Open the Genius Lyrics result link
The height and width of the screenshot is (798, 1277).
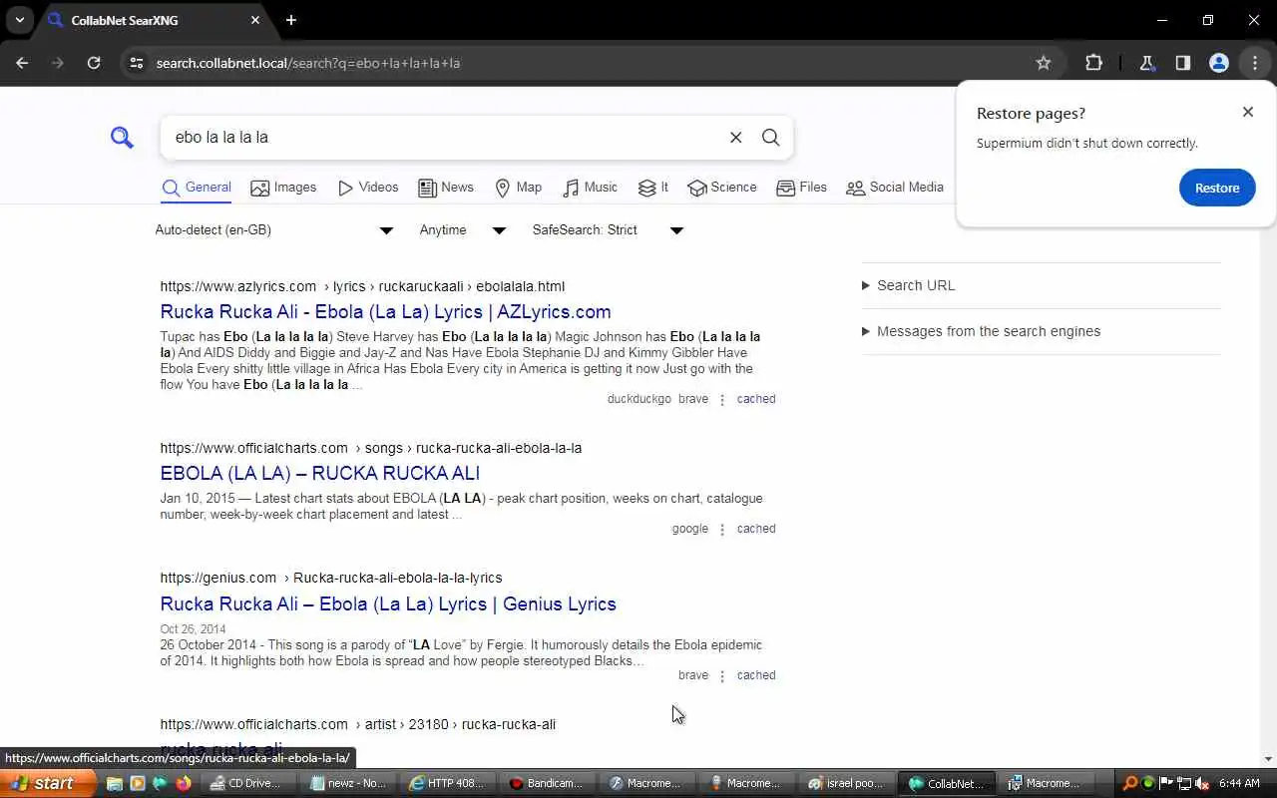coord(388,604)
